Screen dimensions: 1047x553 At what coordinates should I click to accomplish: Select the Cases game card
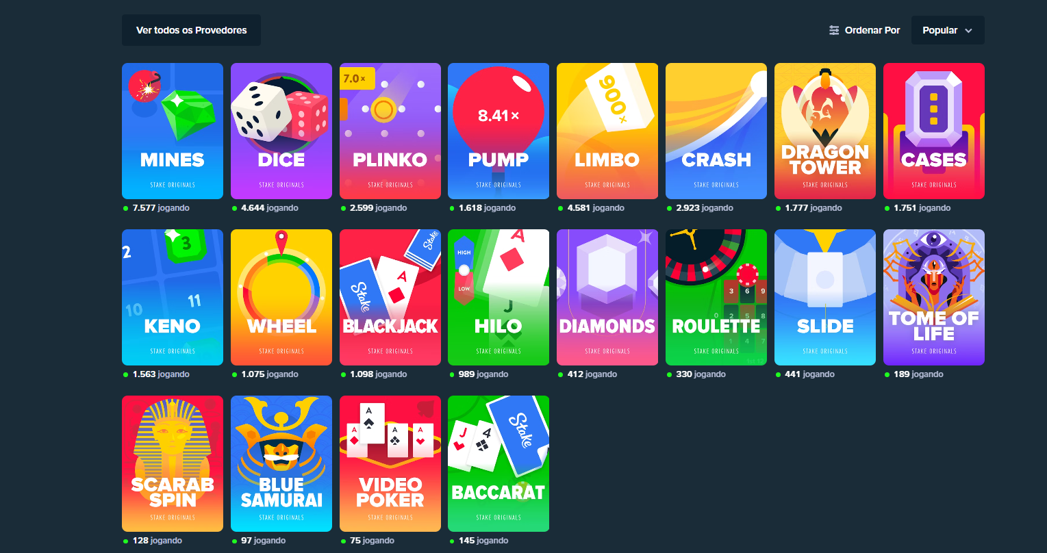click(934, 131)
